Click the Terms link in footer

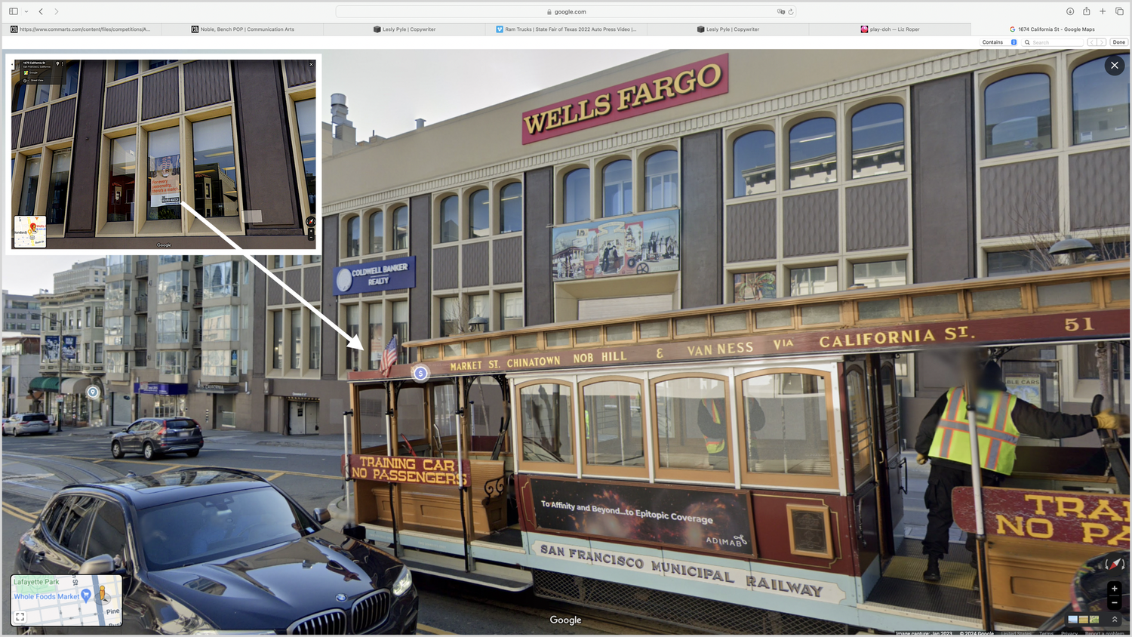click(x=1046, y=633)
